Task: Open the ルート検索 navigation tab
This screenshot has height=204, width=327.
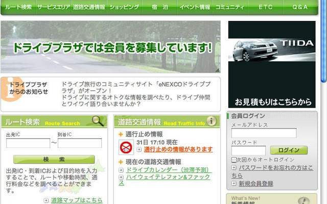Action: [x=18, y=7]
